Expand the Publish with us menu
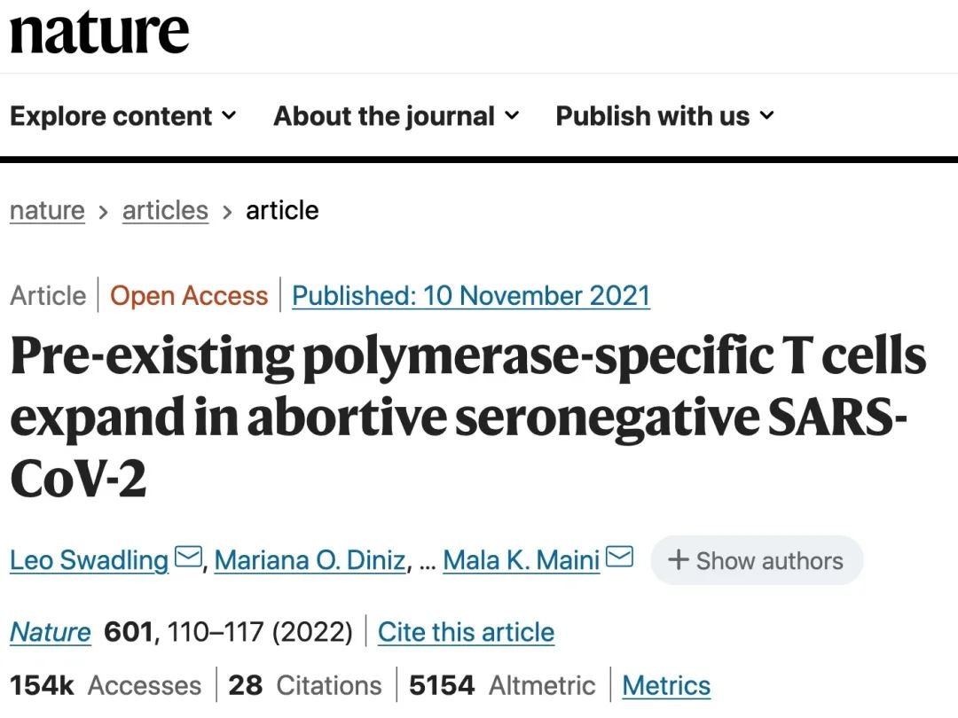 [x=664, y=116]
